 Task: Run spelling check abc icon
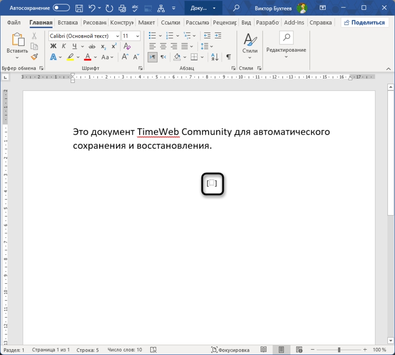click(x=135, y=9)
